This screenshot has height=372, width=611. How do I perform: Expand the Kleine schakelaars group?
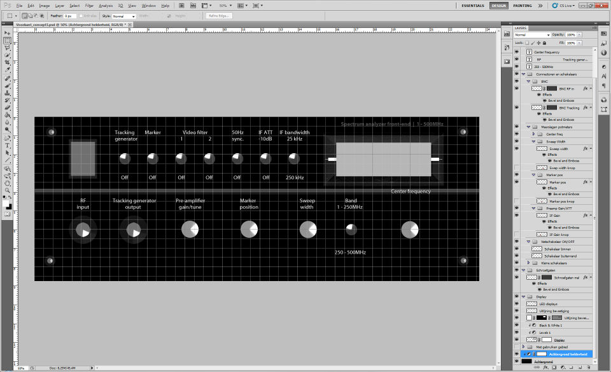tap(528, 263)
